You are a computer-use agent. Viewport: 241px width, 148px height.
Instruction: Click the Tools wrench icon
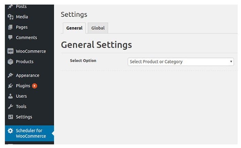click(10, 107)
